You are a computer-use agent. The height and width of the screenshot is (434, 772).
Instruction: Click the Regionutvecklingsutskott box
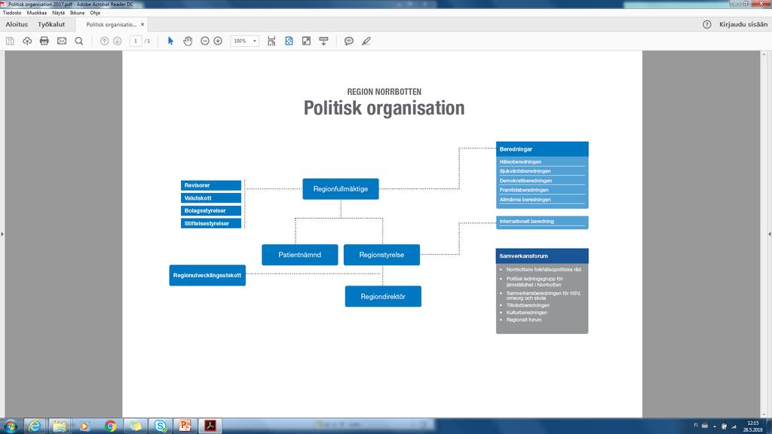click(207, 276)
